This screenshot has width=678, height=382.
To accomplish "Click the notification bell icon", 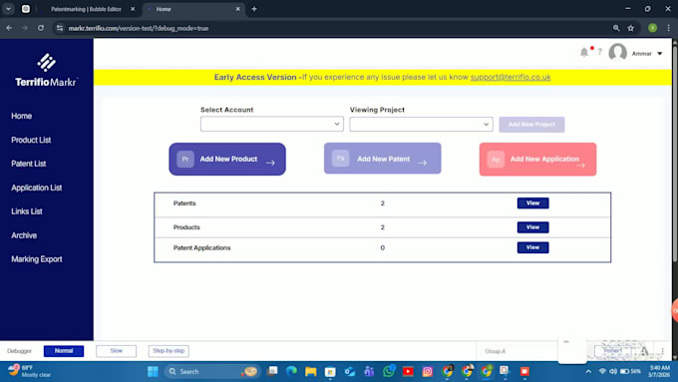I will [583, 52].
